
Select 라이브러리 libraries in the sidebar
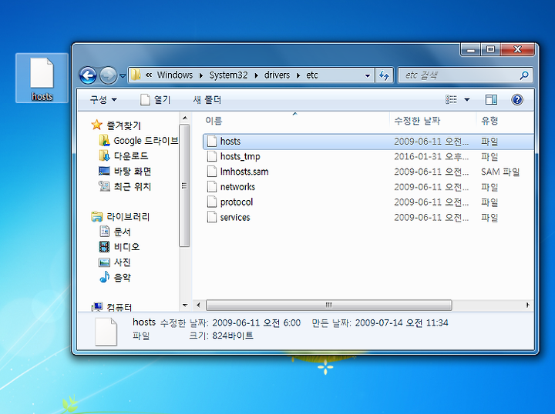128,216
